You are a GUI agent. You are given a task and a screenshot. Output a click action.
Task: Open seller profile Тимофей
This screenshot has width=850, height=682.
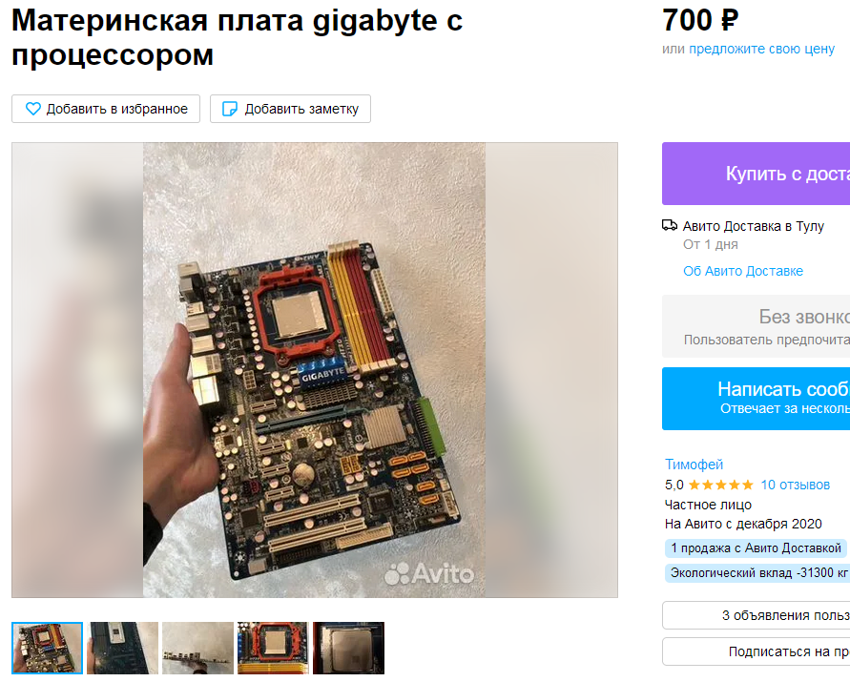tap(694, 465)
